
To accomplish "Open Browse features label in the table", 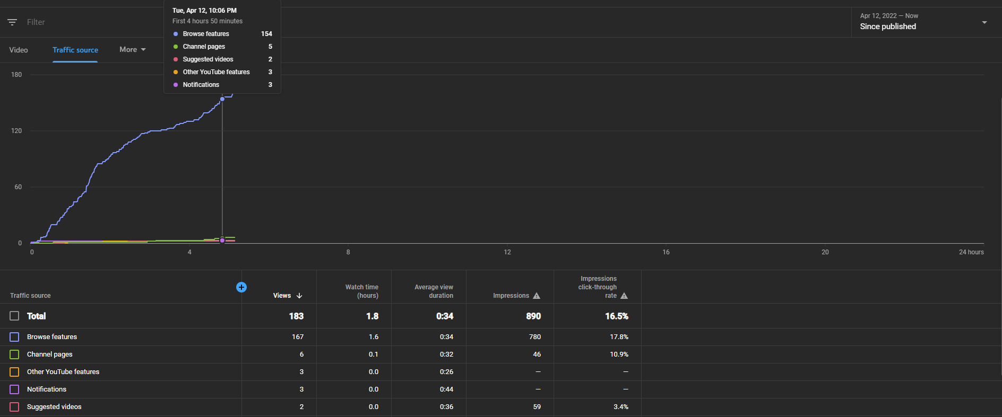I will tap(52, 337).
